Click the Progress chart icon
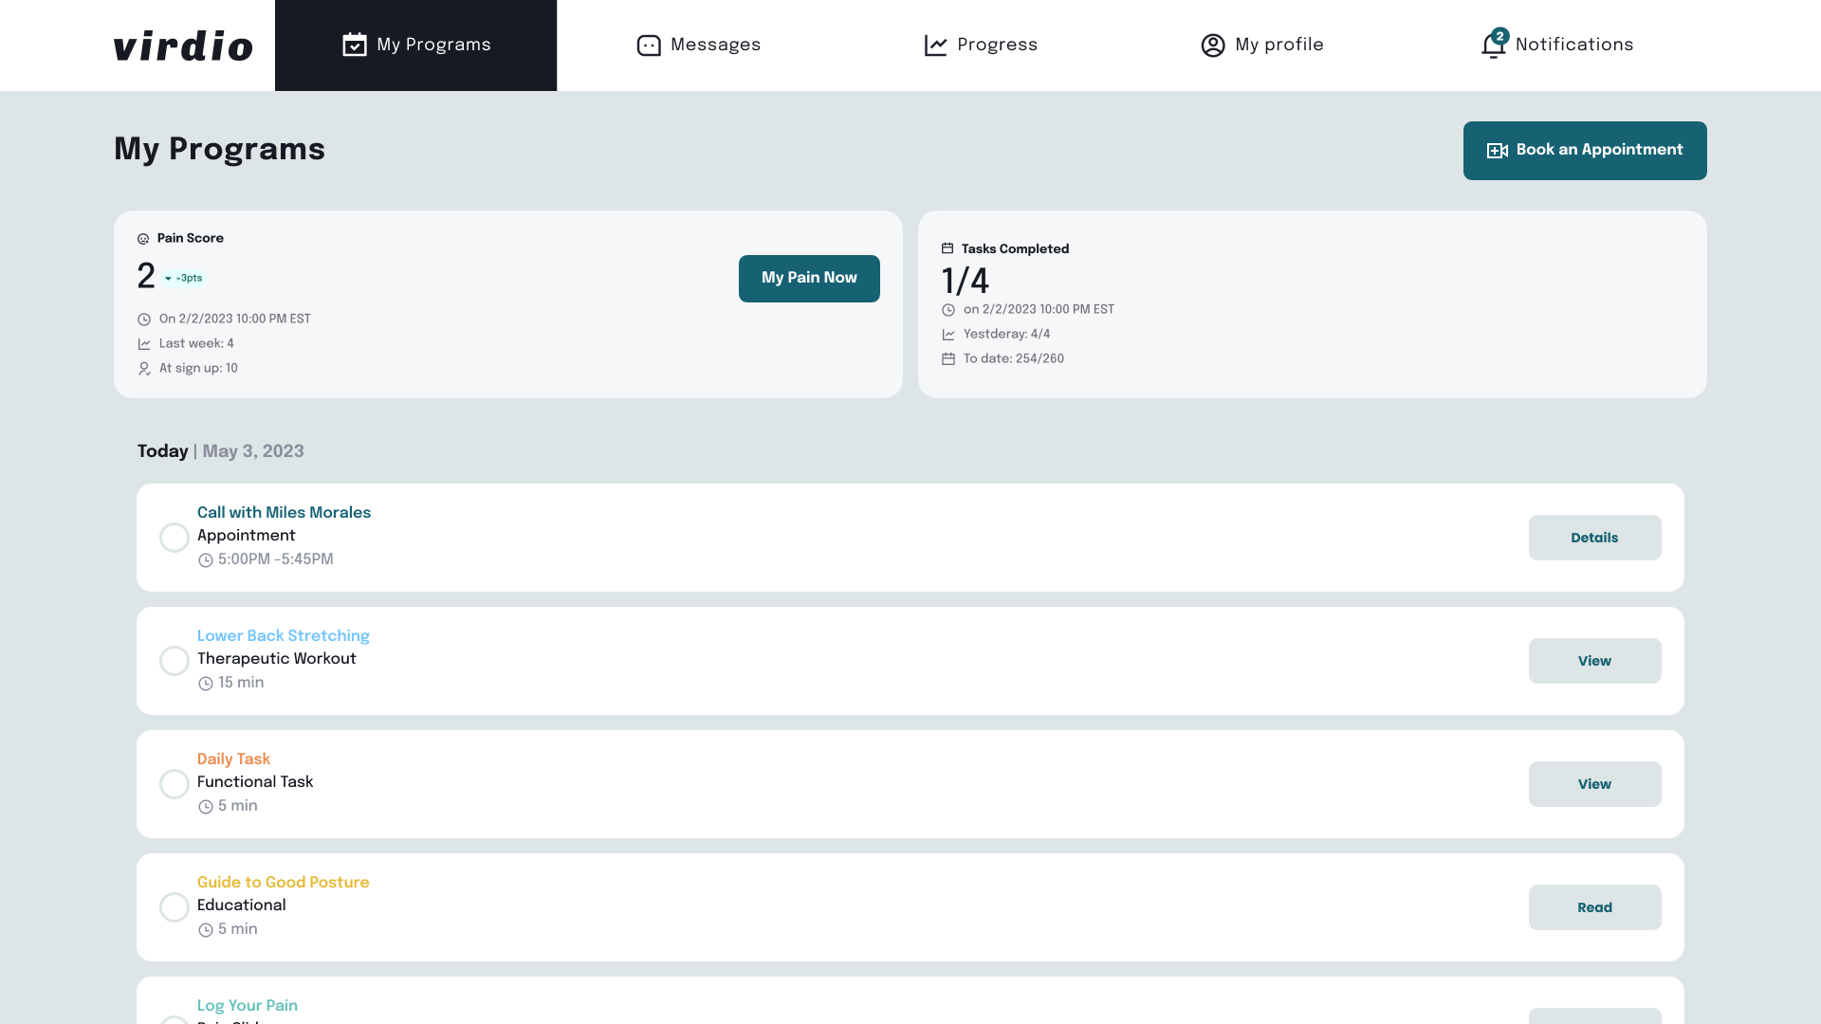Screen dimensions: 1821x1024 tap(935, 46)
